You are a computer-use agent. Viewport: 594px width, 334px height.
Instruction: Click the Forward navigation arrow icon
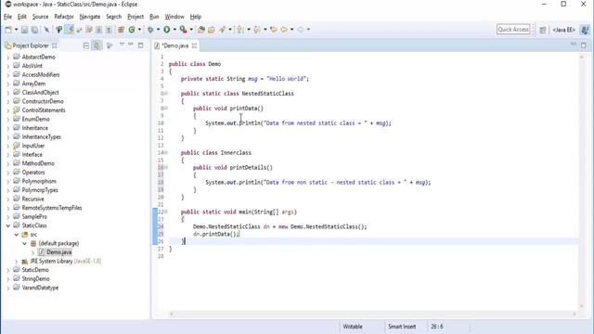coord(301,30)
